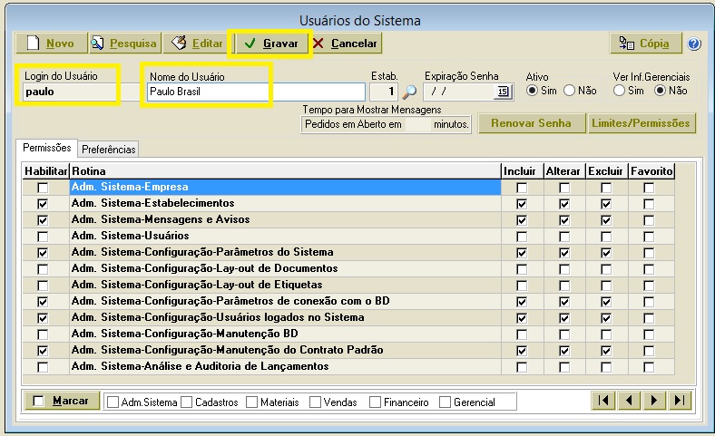Toggle Incluir for Adm. Sistema-Usuários row

coord(522,237)
